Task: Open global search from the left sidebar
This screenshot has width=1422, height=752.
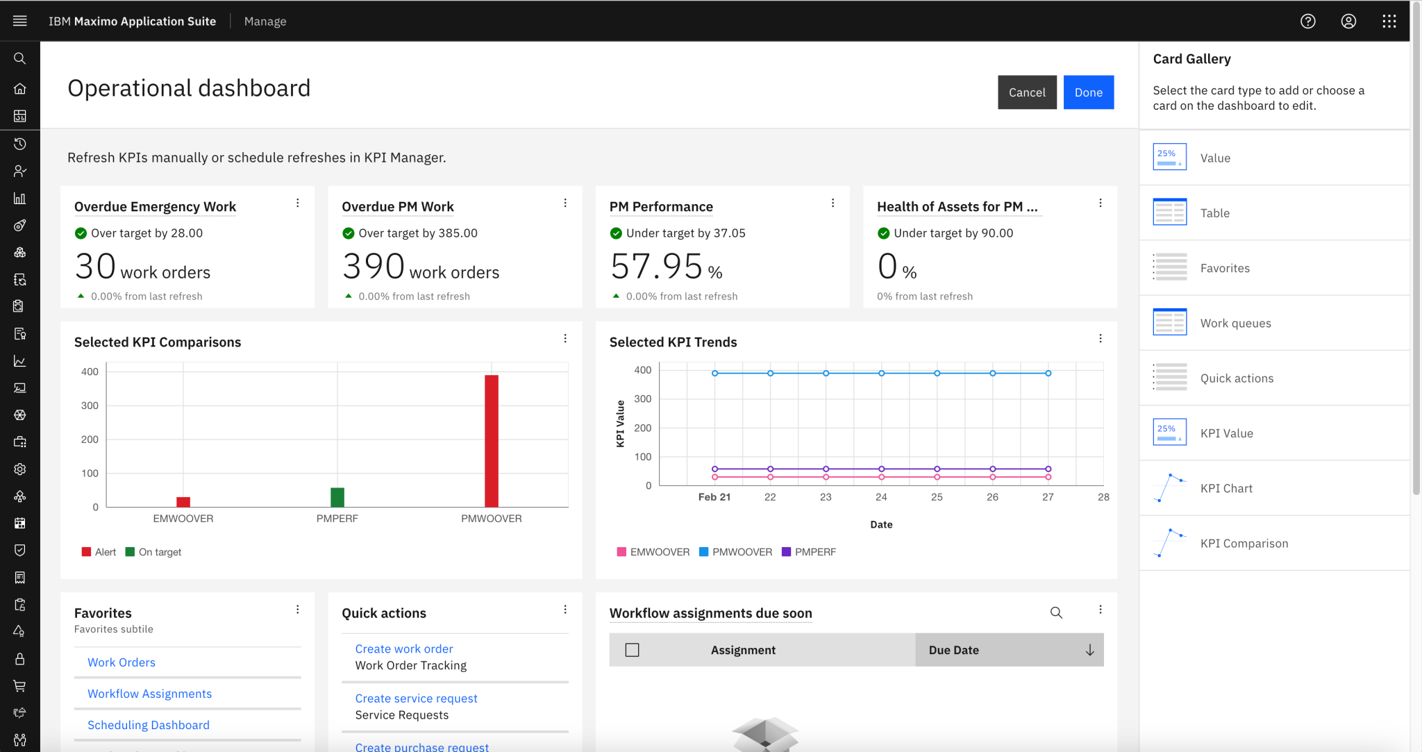Action: click(19, 58)
